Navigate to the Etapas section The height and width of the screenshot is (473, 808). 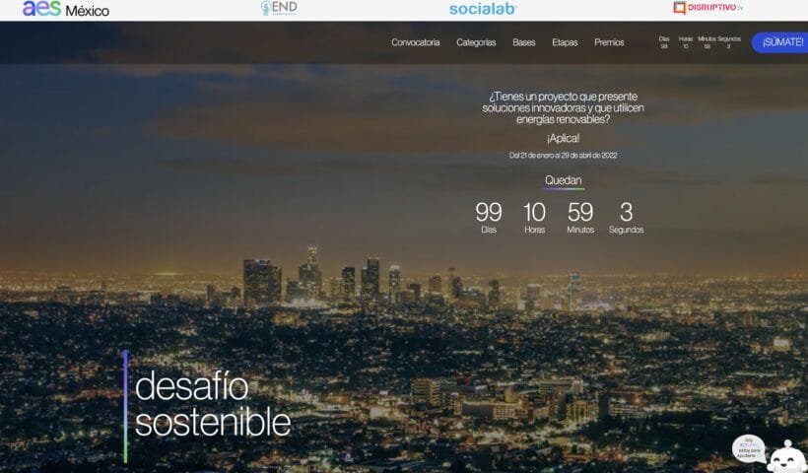pos(565,42)
